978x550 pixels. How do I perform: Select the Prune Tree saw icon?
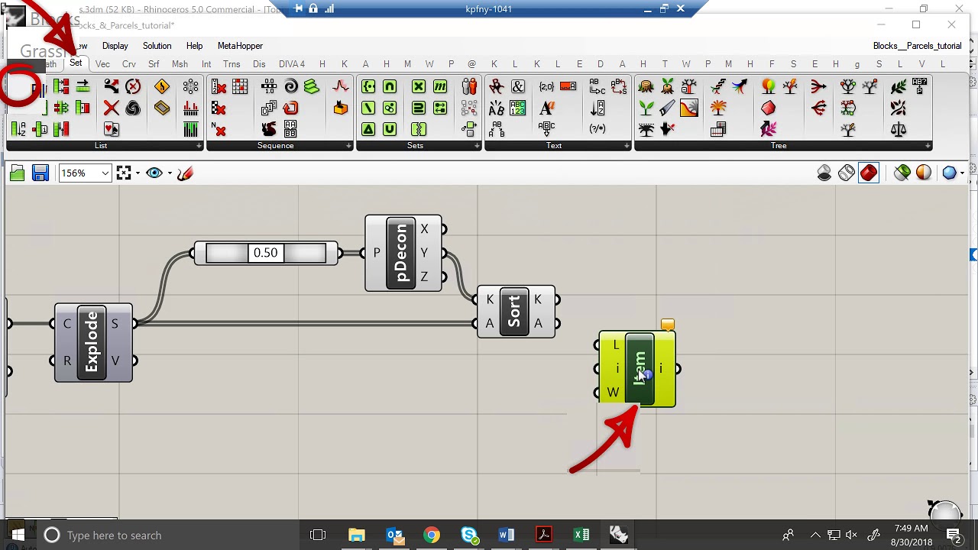[668, 108]
